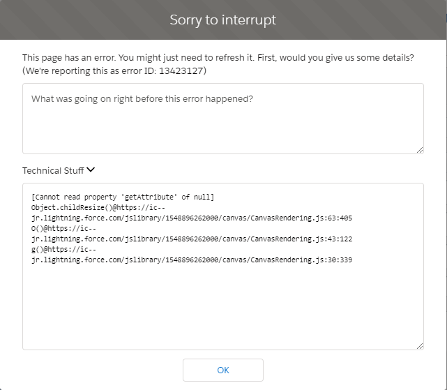Click the "Object.childResize()" stack trace line

click(x=98, y=207)
